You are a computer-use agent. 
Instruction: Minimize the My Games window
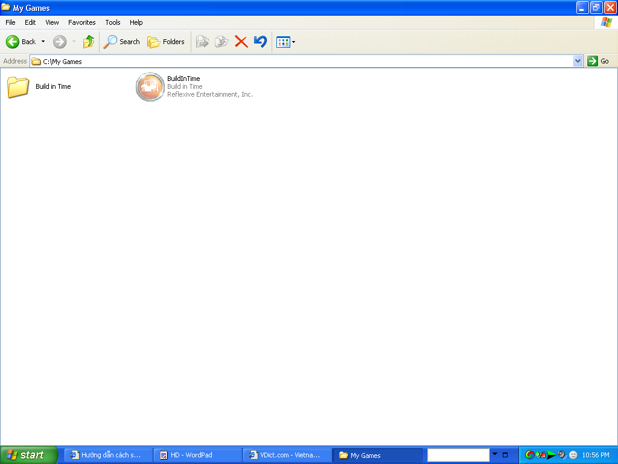(582, 7)
